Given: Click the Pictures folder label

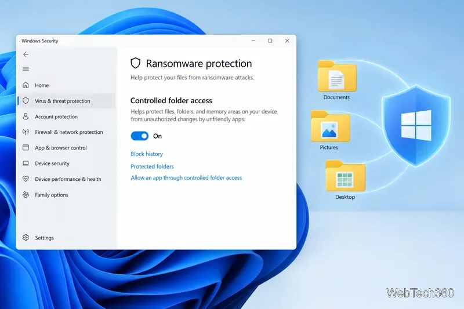Looking at the screenshot, I should (329, 147).
